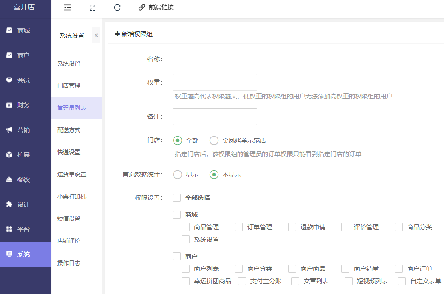Check the 商户订单 permission
The image size is (444, 294).
click(x=399, y=269)
